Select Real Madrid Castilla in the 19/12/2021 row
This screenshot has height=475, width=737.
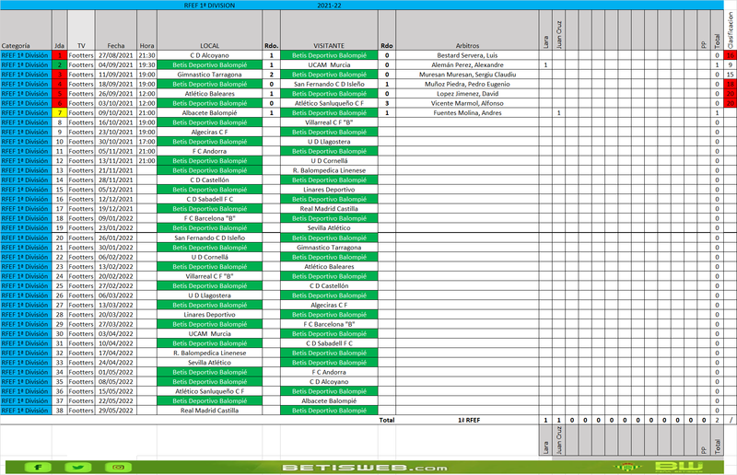tap(329, 209)
